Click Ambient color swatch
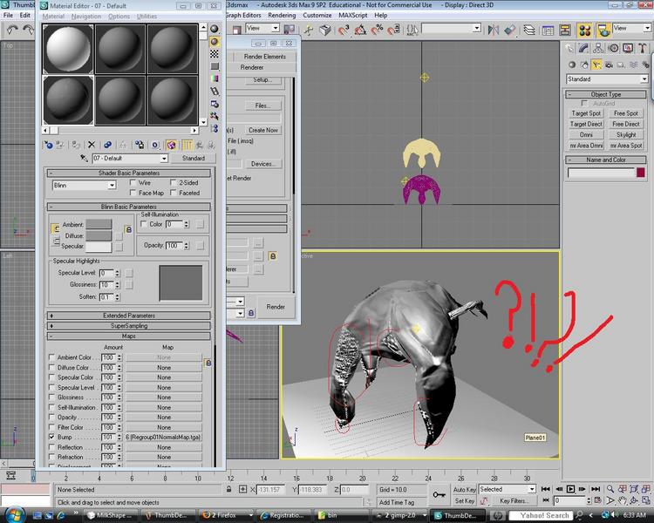 (x=99, y=224)
